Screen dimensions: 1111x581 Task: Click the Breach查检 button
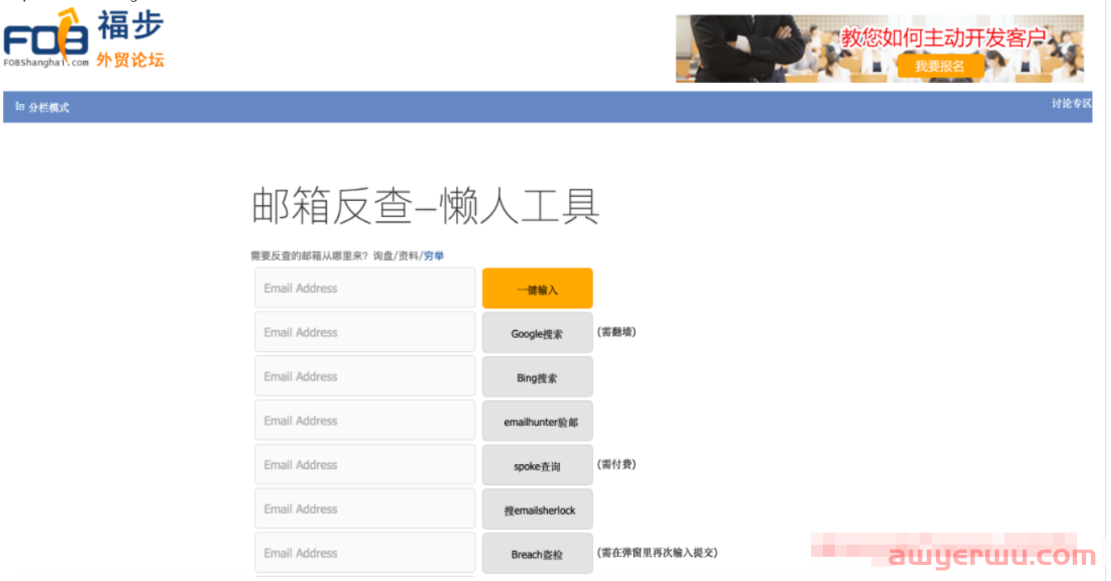pyautogui.click(x=537, y=554)
